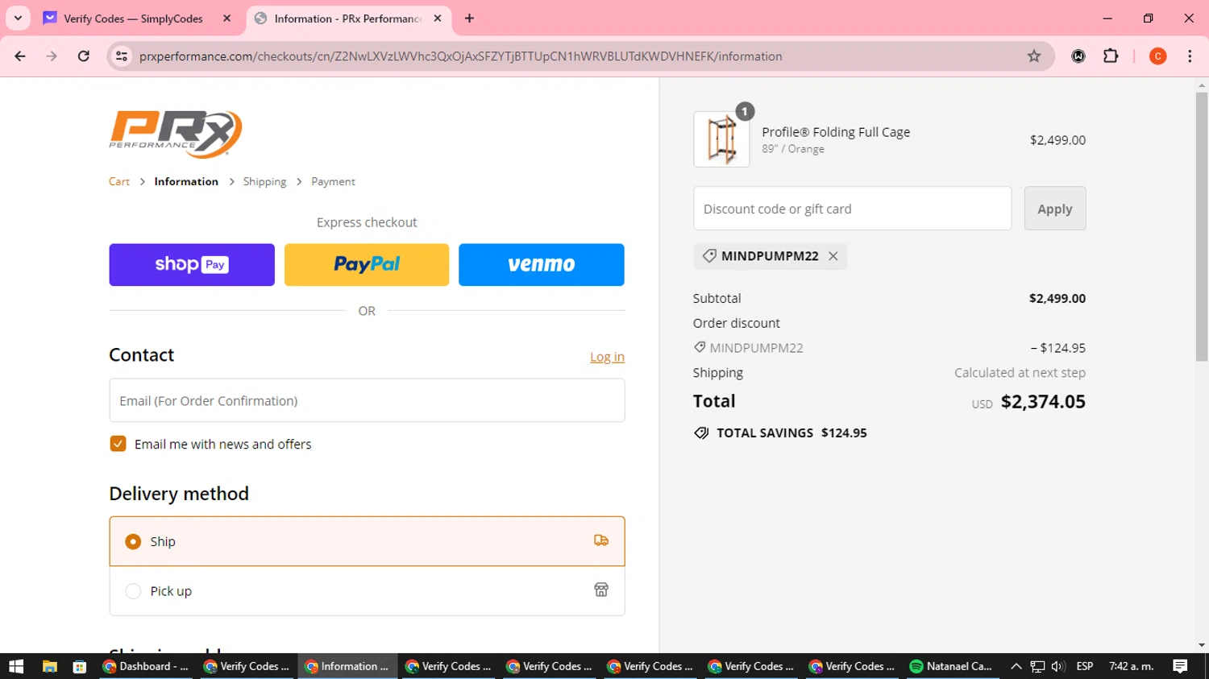The height and width of the screenshot is (679, 1209).
Task: Show hidden system tray icons
Action: point(1016,666)
